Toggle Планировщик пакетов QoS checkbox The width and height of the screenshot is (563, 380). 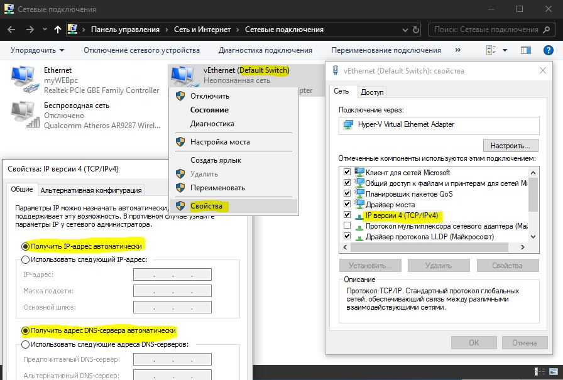click(x=347, y=193)
